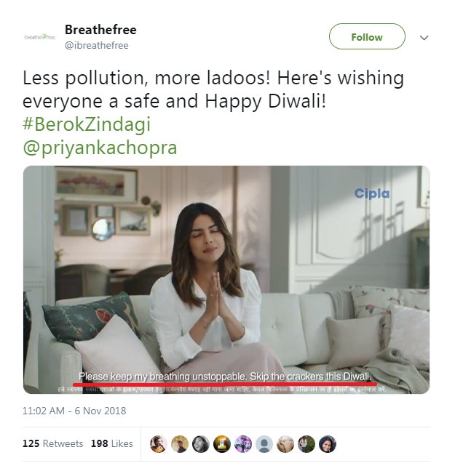The image size is (455, 463).
Task: View the 125 Retweets list
Action: 52,443
